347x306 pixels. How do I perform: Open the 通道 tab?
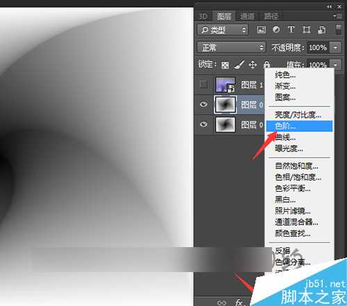(248, 17)
